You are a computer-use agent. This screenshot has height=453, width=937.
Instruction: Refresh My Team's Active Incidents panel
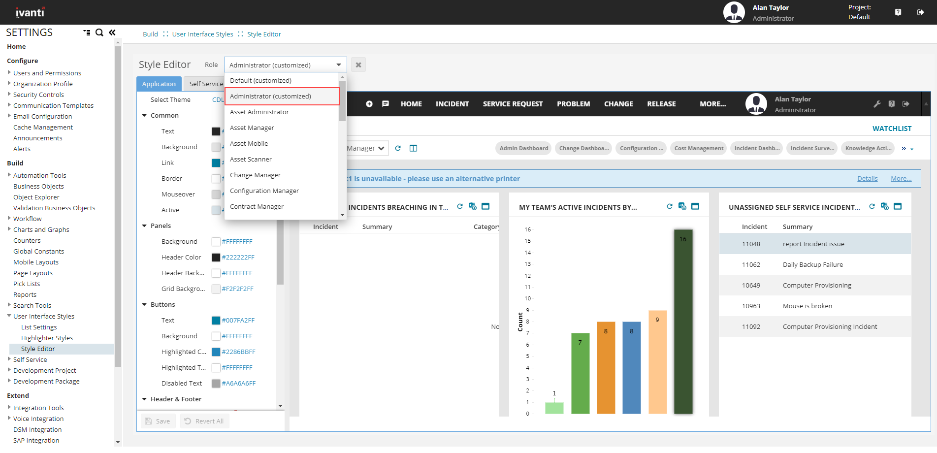(669, 207)
